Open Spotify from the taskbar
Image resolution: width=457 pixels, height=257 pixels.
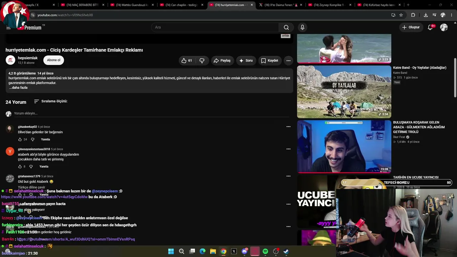(x=265, y=251)
